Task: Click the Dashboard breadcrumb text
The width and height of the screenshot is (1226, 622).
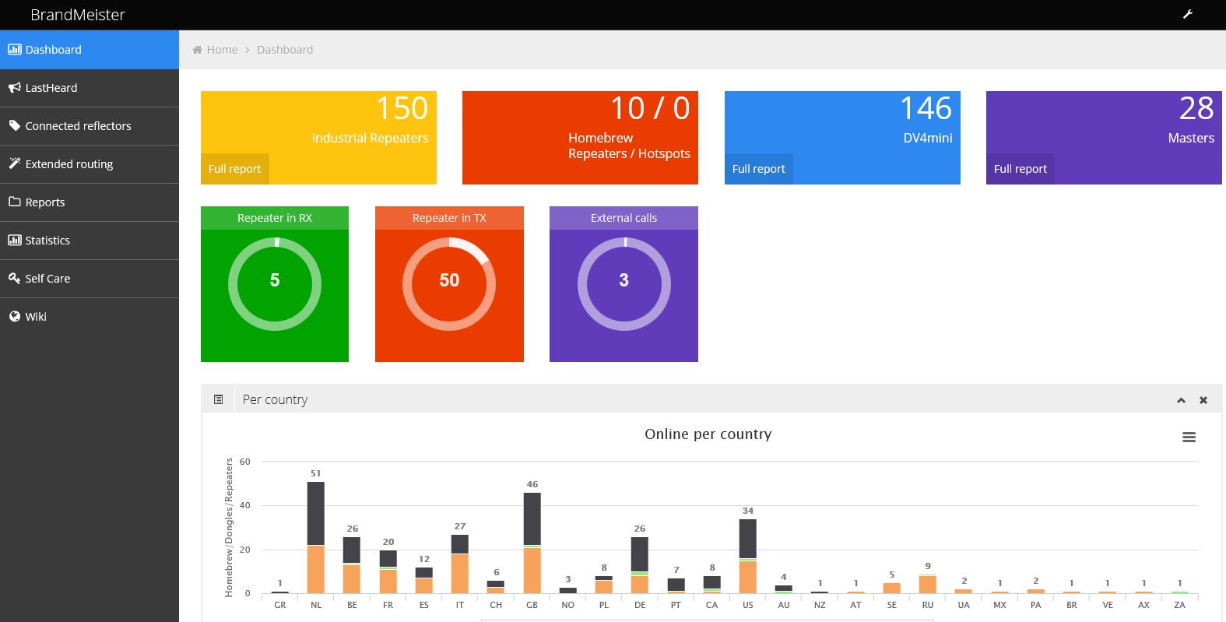Action: point(285,50)
